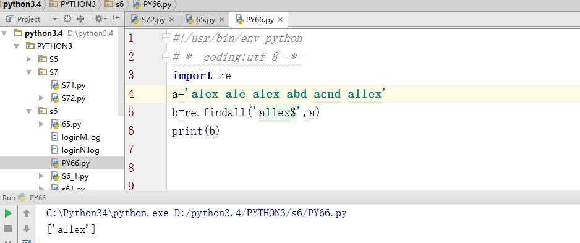Select S71.py in the project tree
This screenshot has width=580, height=243.
tap(74, 85)
